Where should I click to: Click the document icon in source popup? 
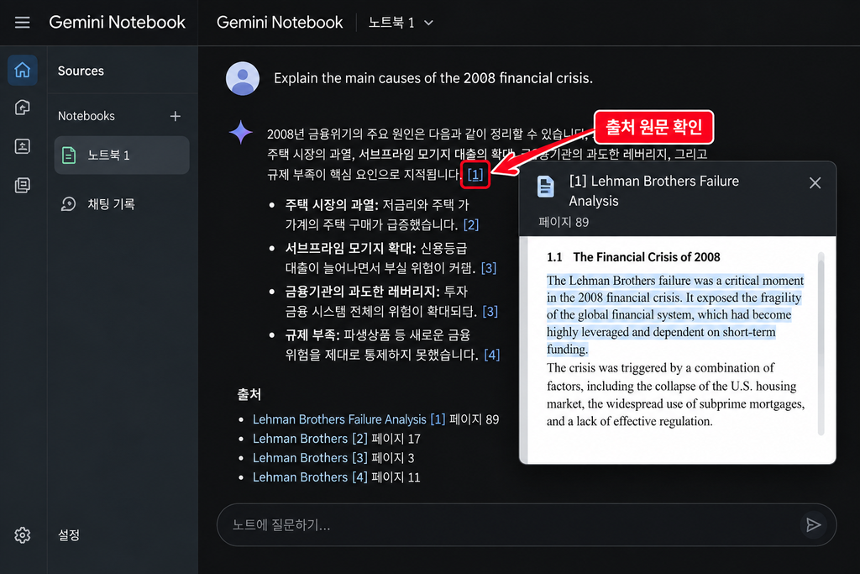click(x=545, y=187)
